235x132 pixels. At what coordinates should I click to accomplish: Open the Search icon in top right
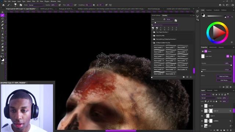pyautogui.click(x=224, y=5)
